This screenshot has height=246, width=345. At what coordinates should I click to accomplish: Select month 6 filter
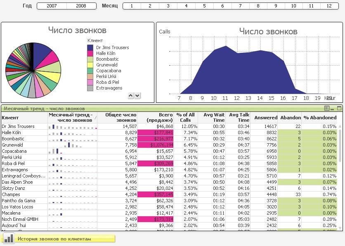[x=222, y=6]
